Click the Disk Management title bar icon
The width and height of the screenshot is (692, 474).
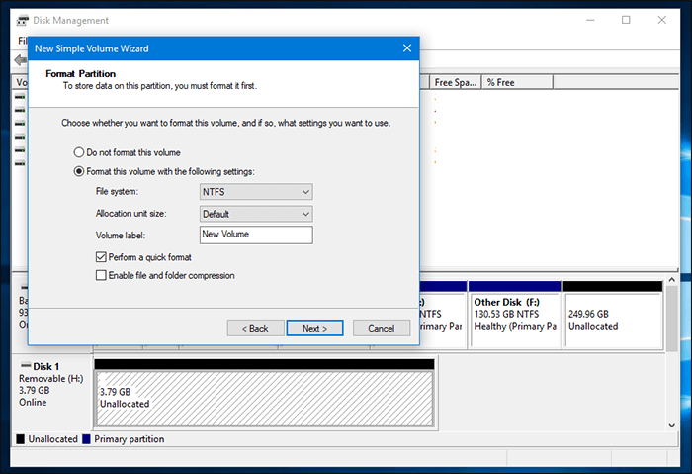click(x=23, y=20)
